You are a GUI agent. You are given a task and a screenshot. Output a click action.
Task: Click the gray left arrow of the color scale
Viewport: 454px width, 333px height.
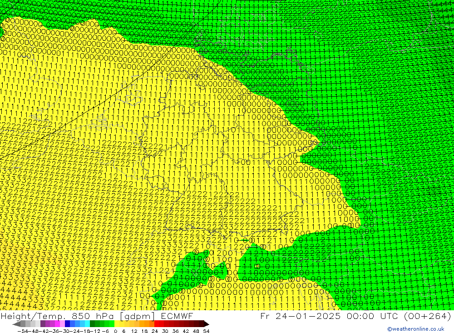[x=16, y=324]
